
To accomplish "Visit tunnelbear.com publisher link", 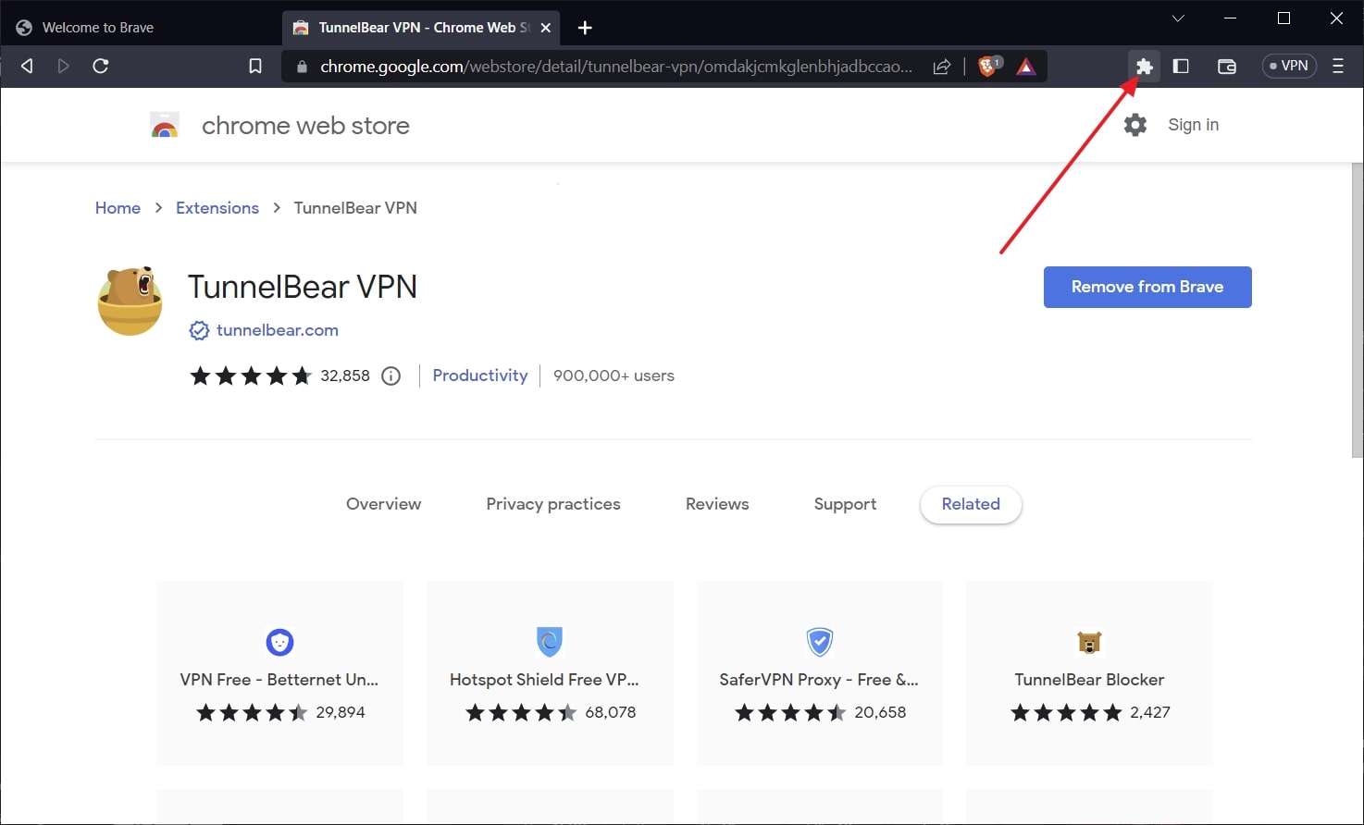I will (278, 330).
